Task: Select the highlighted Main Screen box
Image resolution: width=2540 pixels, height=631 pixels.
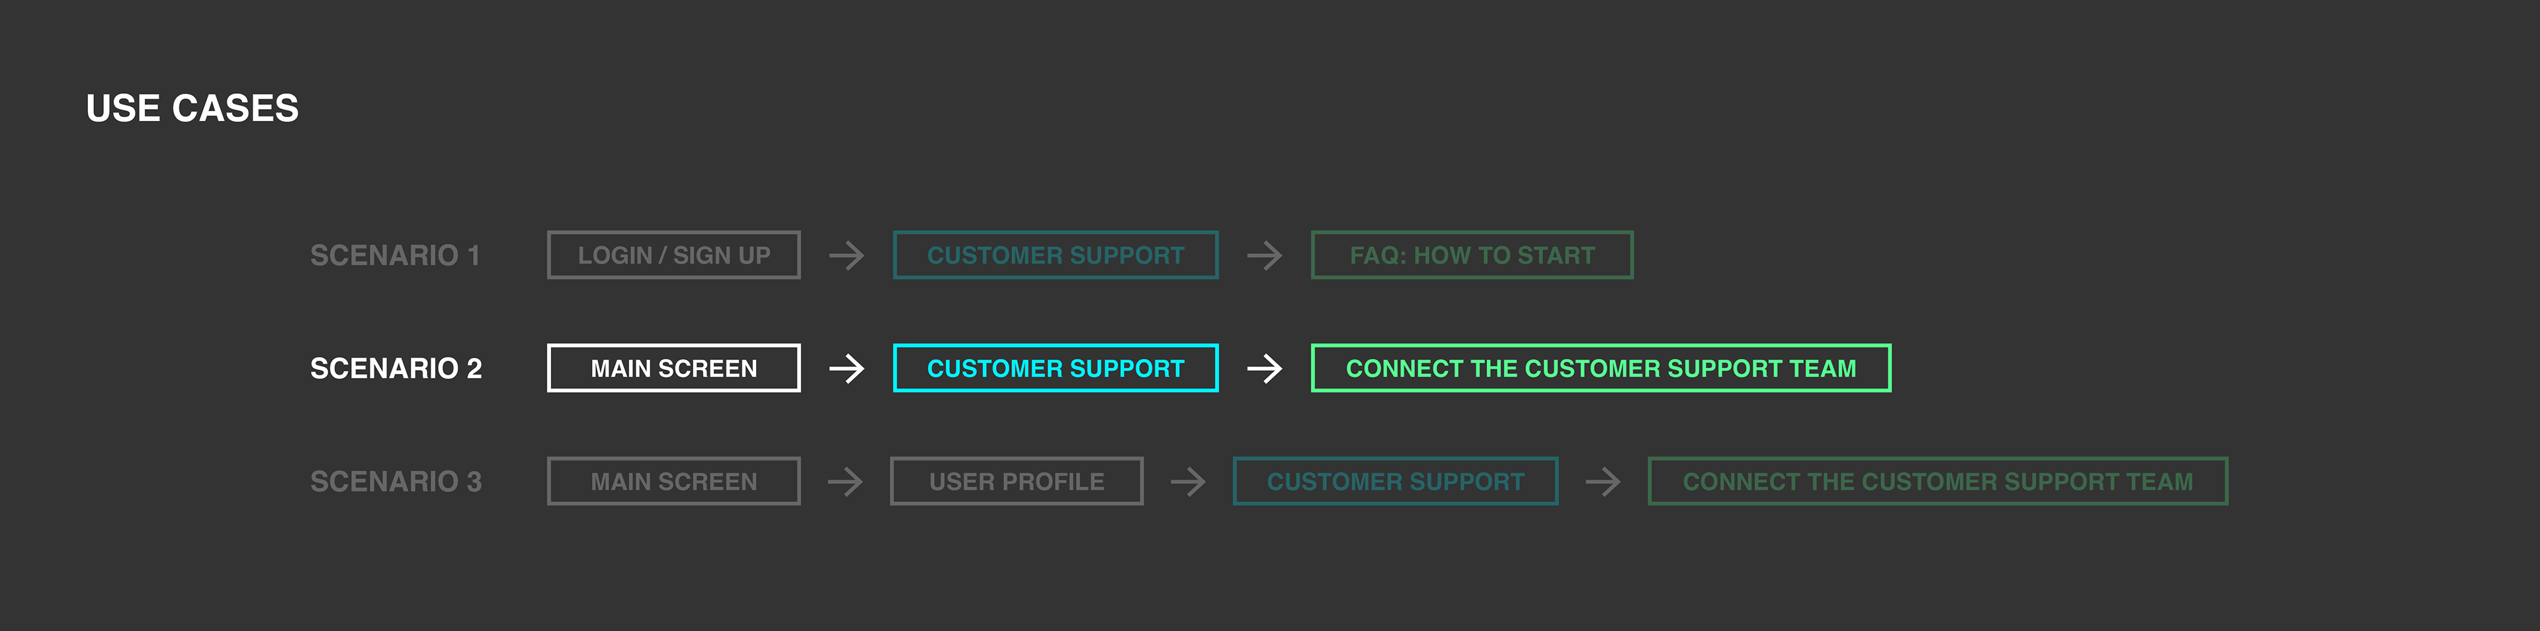Action: 673,369
